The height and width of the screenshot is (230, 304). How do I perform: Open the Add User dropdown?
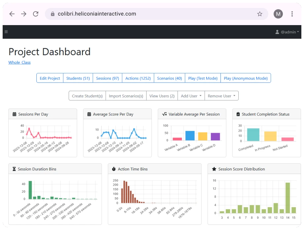coord(191,96)
